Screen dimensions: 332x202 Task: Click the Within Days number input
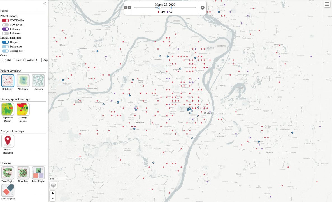coord(38,60)
